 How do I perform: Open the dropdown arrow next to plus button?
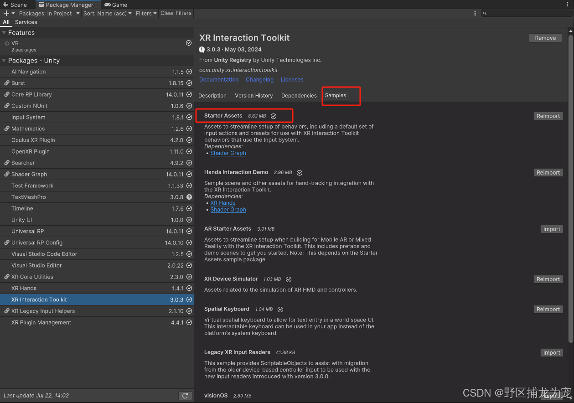click(13, 13)
